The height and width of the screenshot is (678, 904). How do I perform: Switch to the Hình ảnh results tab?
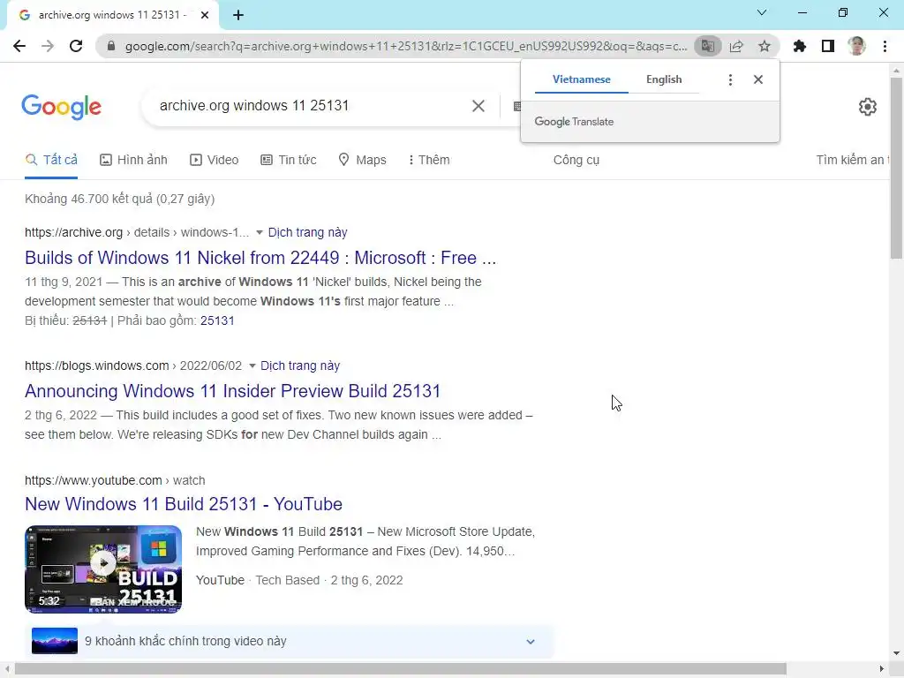tap(134, 160)
